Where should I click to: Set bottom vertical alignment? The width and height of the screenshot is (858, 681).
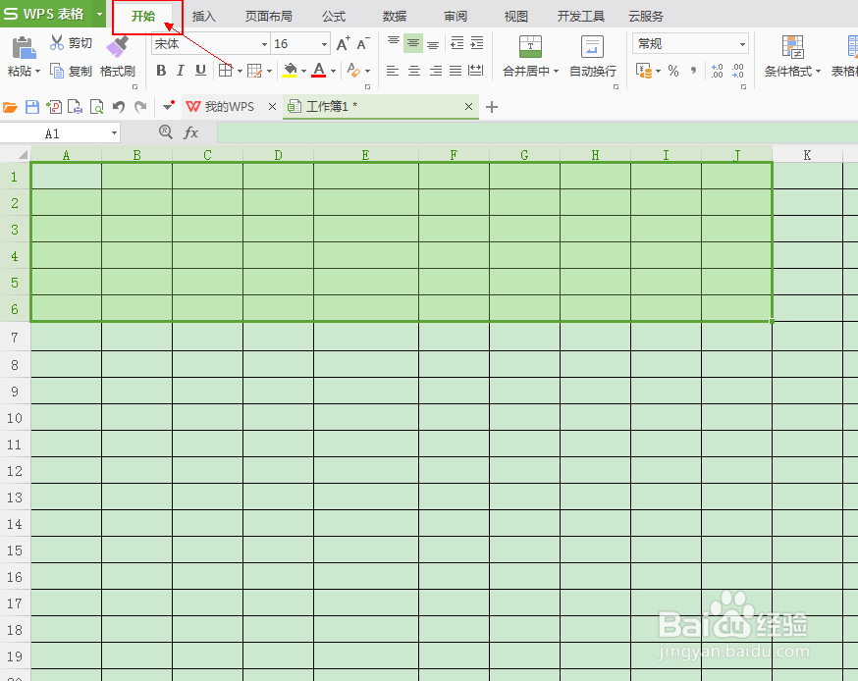click(x=433, y=43)
